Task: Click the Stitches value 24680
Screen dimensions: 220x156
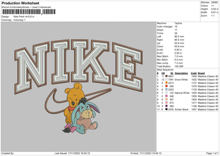Action: [214, 3]
